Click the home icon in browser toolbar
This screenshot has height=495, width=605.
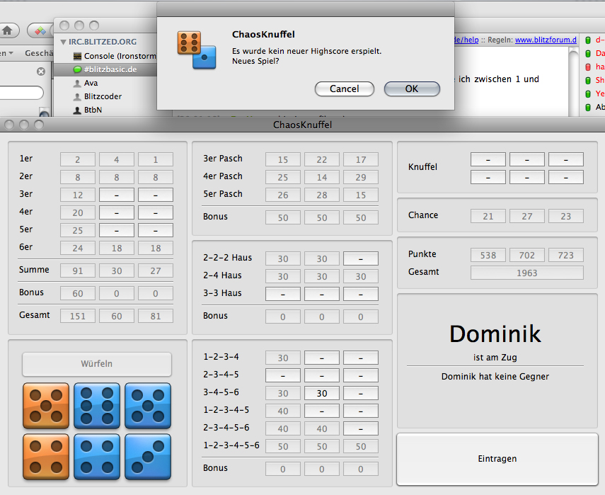[x=8, y=30]
